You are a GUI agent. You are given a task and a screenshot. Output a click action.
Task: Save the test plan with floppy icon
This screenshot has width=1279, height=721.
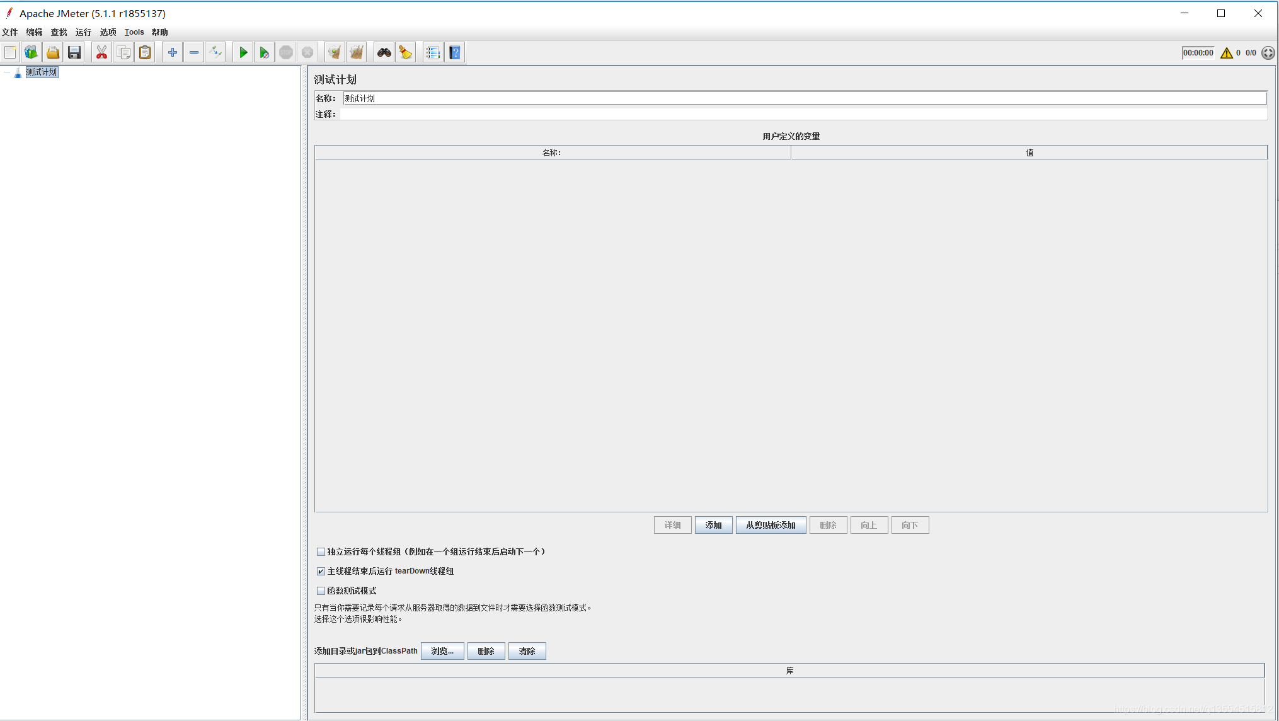coord(74,53)
